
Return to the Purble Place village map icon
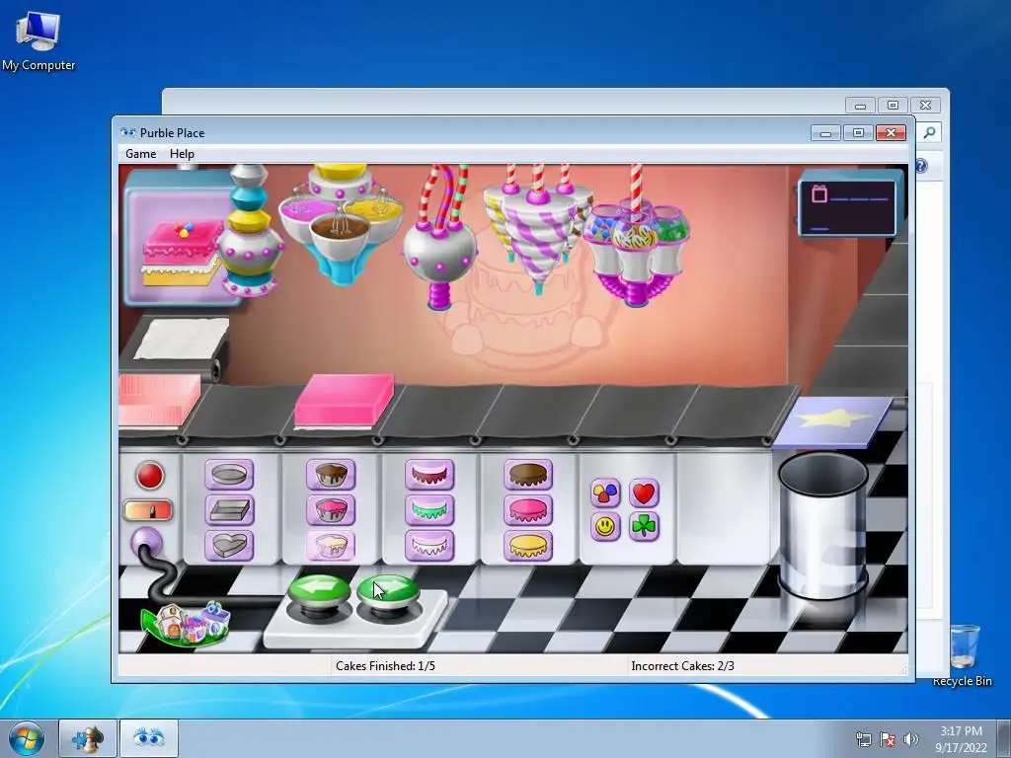point(185,624)
